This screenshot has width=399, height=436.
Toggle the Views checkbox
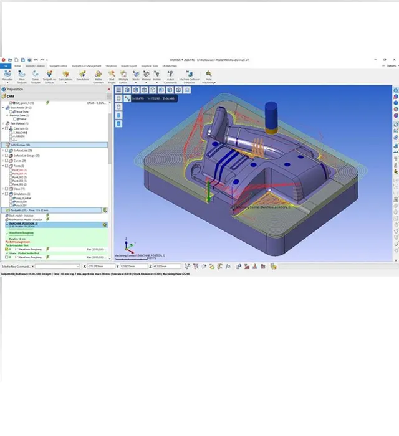click(x=7, y=189)
